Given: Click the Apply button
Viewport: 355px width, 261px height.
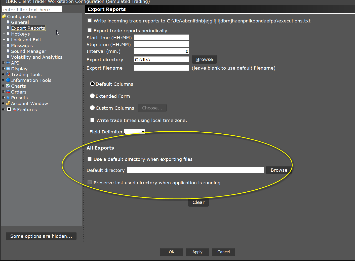Looking at the screenshot, I should click(197, 252).
